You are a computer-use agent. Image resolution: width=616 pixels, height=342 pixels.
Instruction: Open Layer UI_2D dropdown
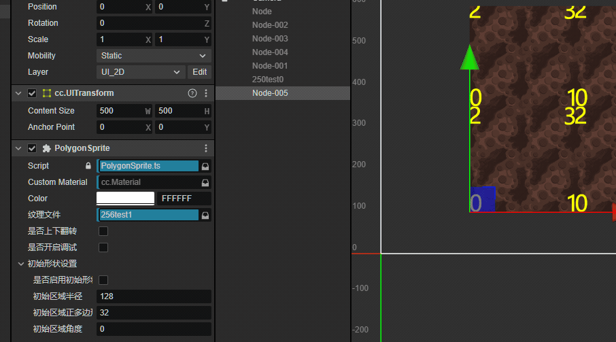pos(141,72)
